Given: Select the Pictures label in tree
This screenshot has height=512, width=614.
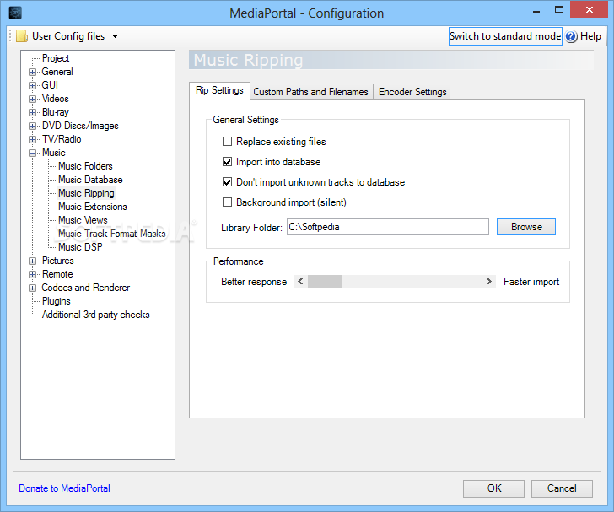Looking at the screenshot, I should 58,261.
